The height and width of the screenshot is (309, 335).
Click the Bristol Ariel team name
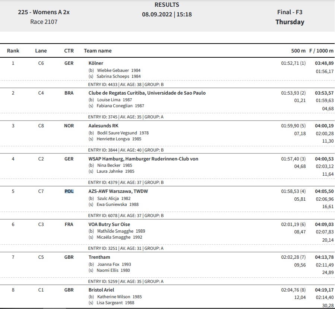pos(101,290)
